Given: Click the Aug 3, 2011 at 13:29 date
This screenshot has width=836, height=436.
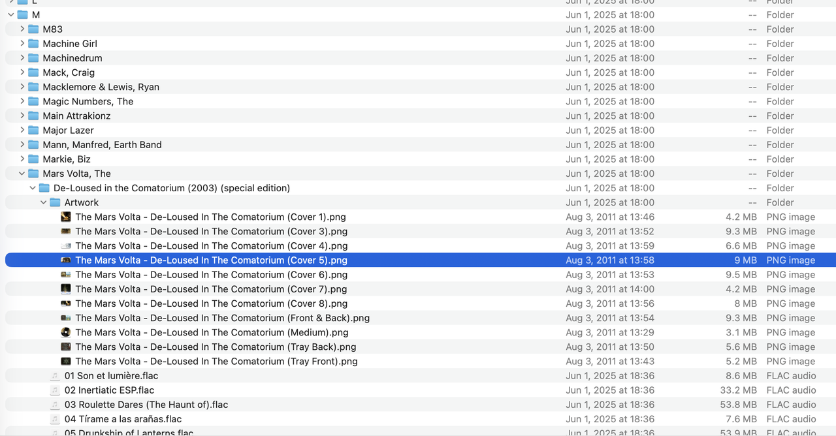Looking at the screenshot, I should tap(610, 332).
